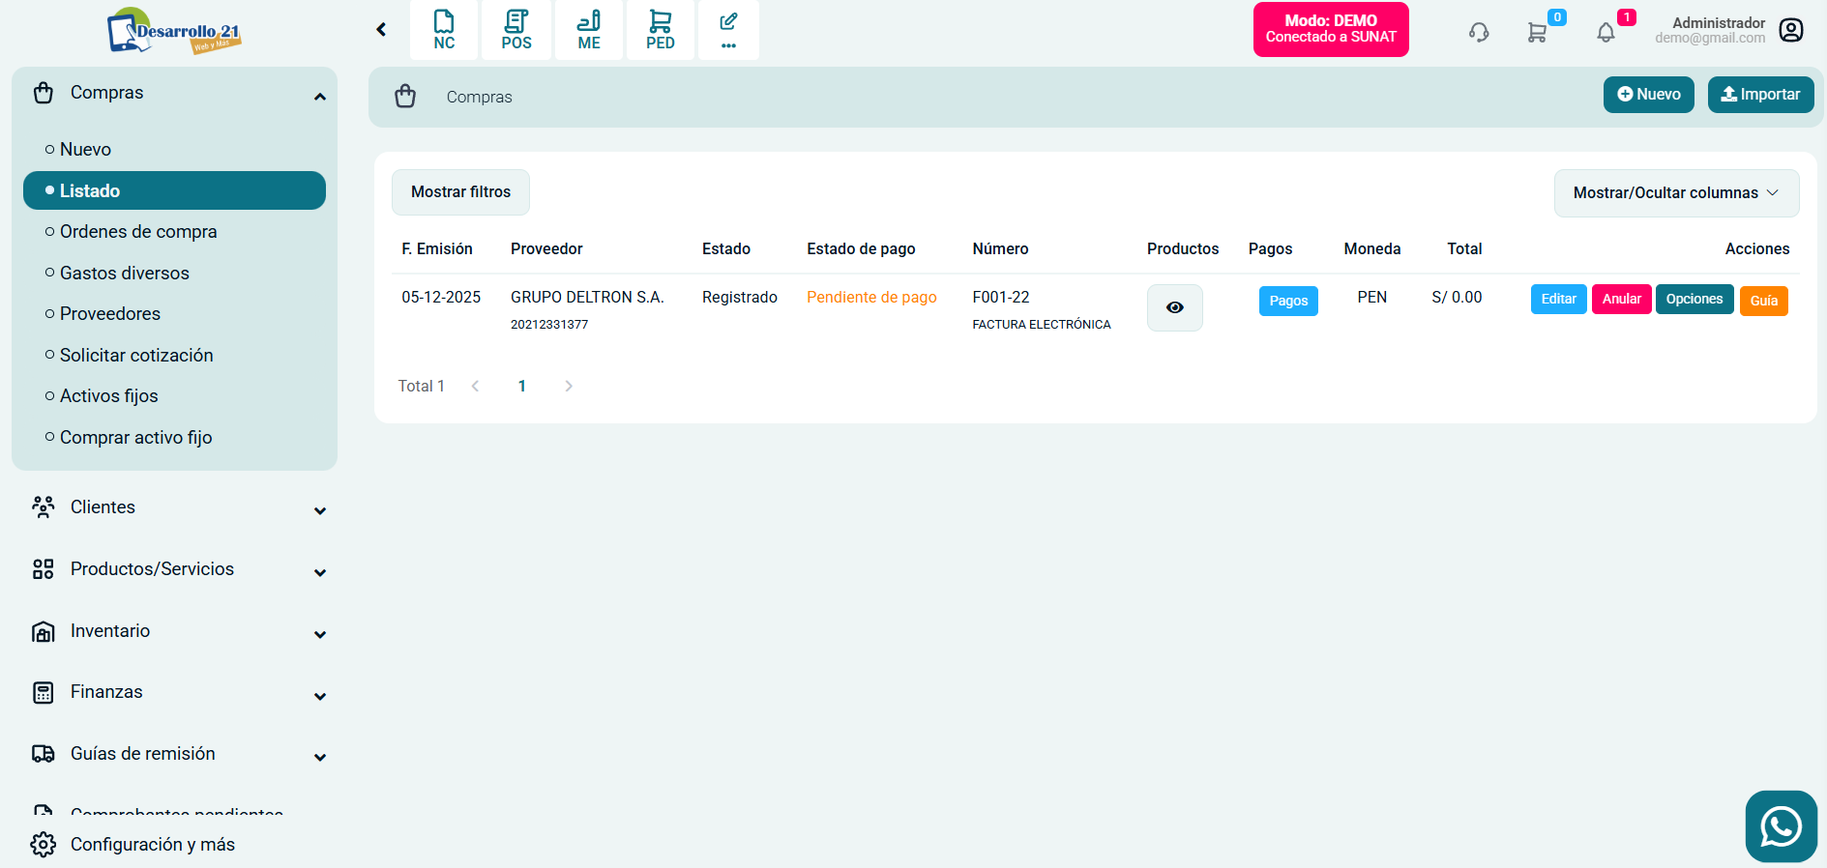Collapse the sidebar with the back arrow
This screenshot has width=1827, height=868.
381,30
